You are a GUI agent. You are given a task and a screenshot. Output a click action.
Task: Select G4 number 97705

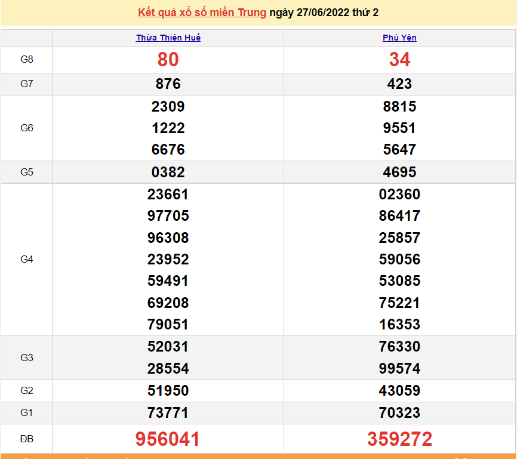168,215
